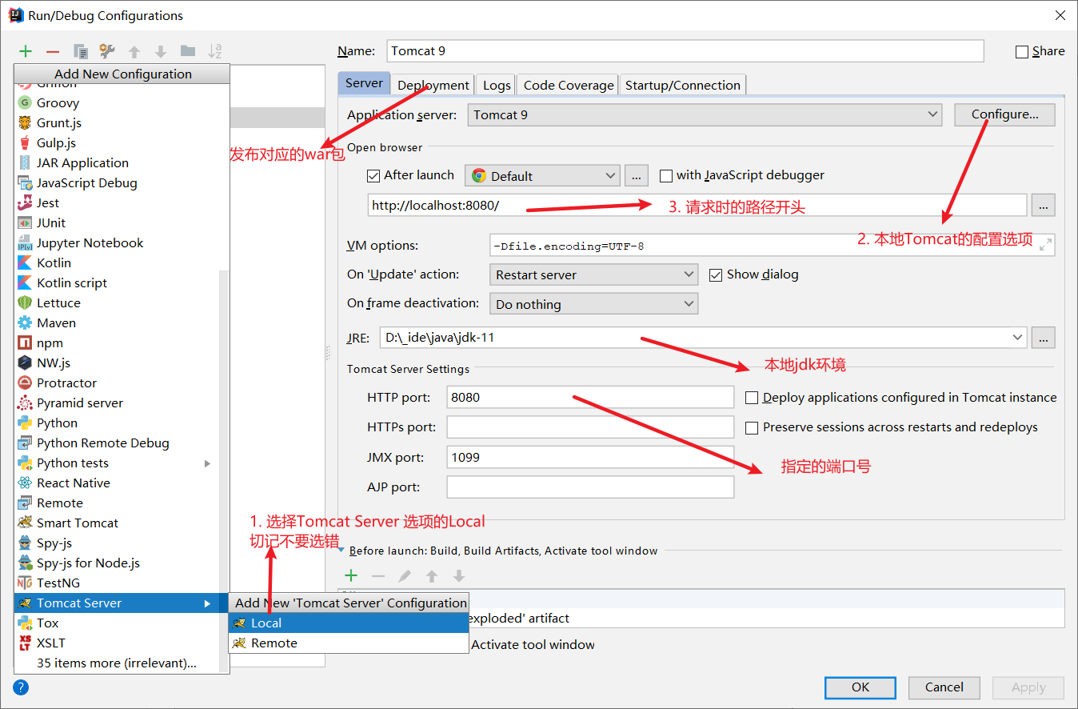Click the empty HTTPs port field
Screen dimensions: 1078x709
coord(590,427)
